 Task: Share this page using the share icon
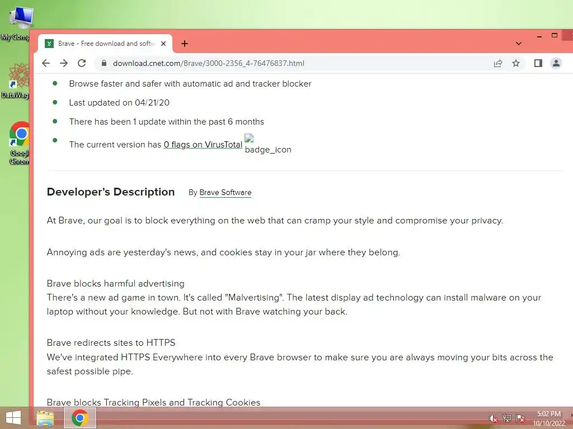point(497,64)
